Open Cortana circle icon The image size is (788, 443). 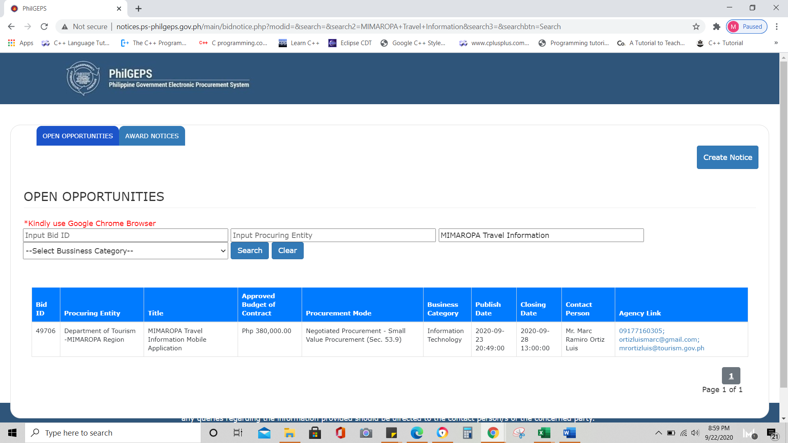click(x=213, y=433)
